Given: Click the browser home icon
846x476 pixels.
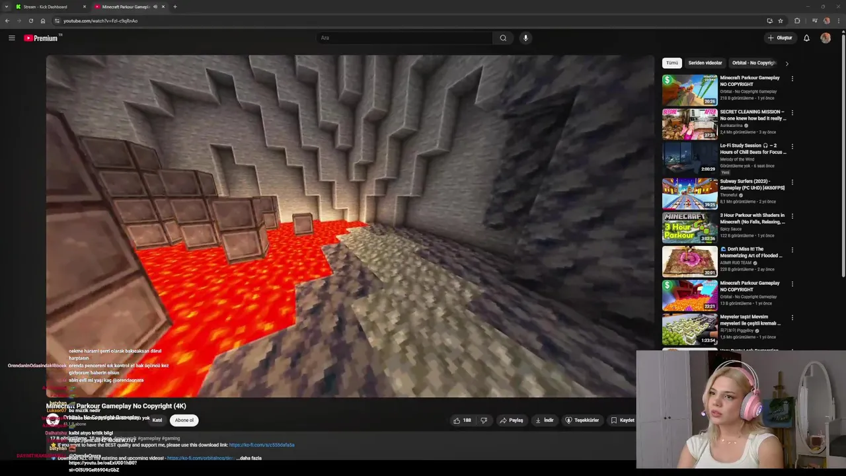Looking at the screenshot, I should click(x=43, y=20).
